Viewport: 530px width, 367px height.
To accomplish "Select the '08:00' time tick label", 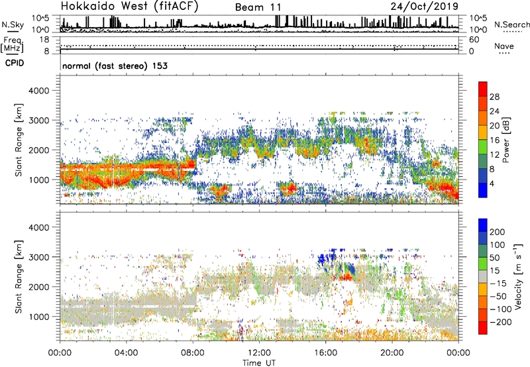I will (x=193, y=353).
